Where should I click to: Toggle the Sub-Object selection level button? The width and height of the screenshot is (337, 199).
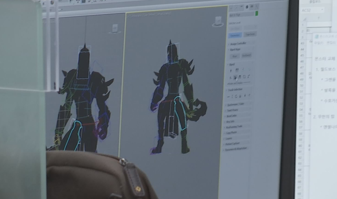235,28
